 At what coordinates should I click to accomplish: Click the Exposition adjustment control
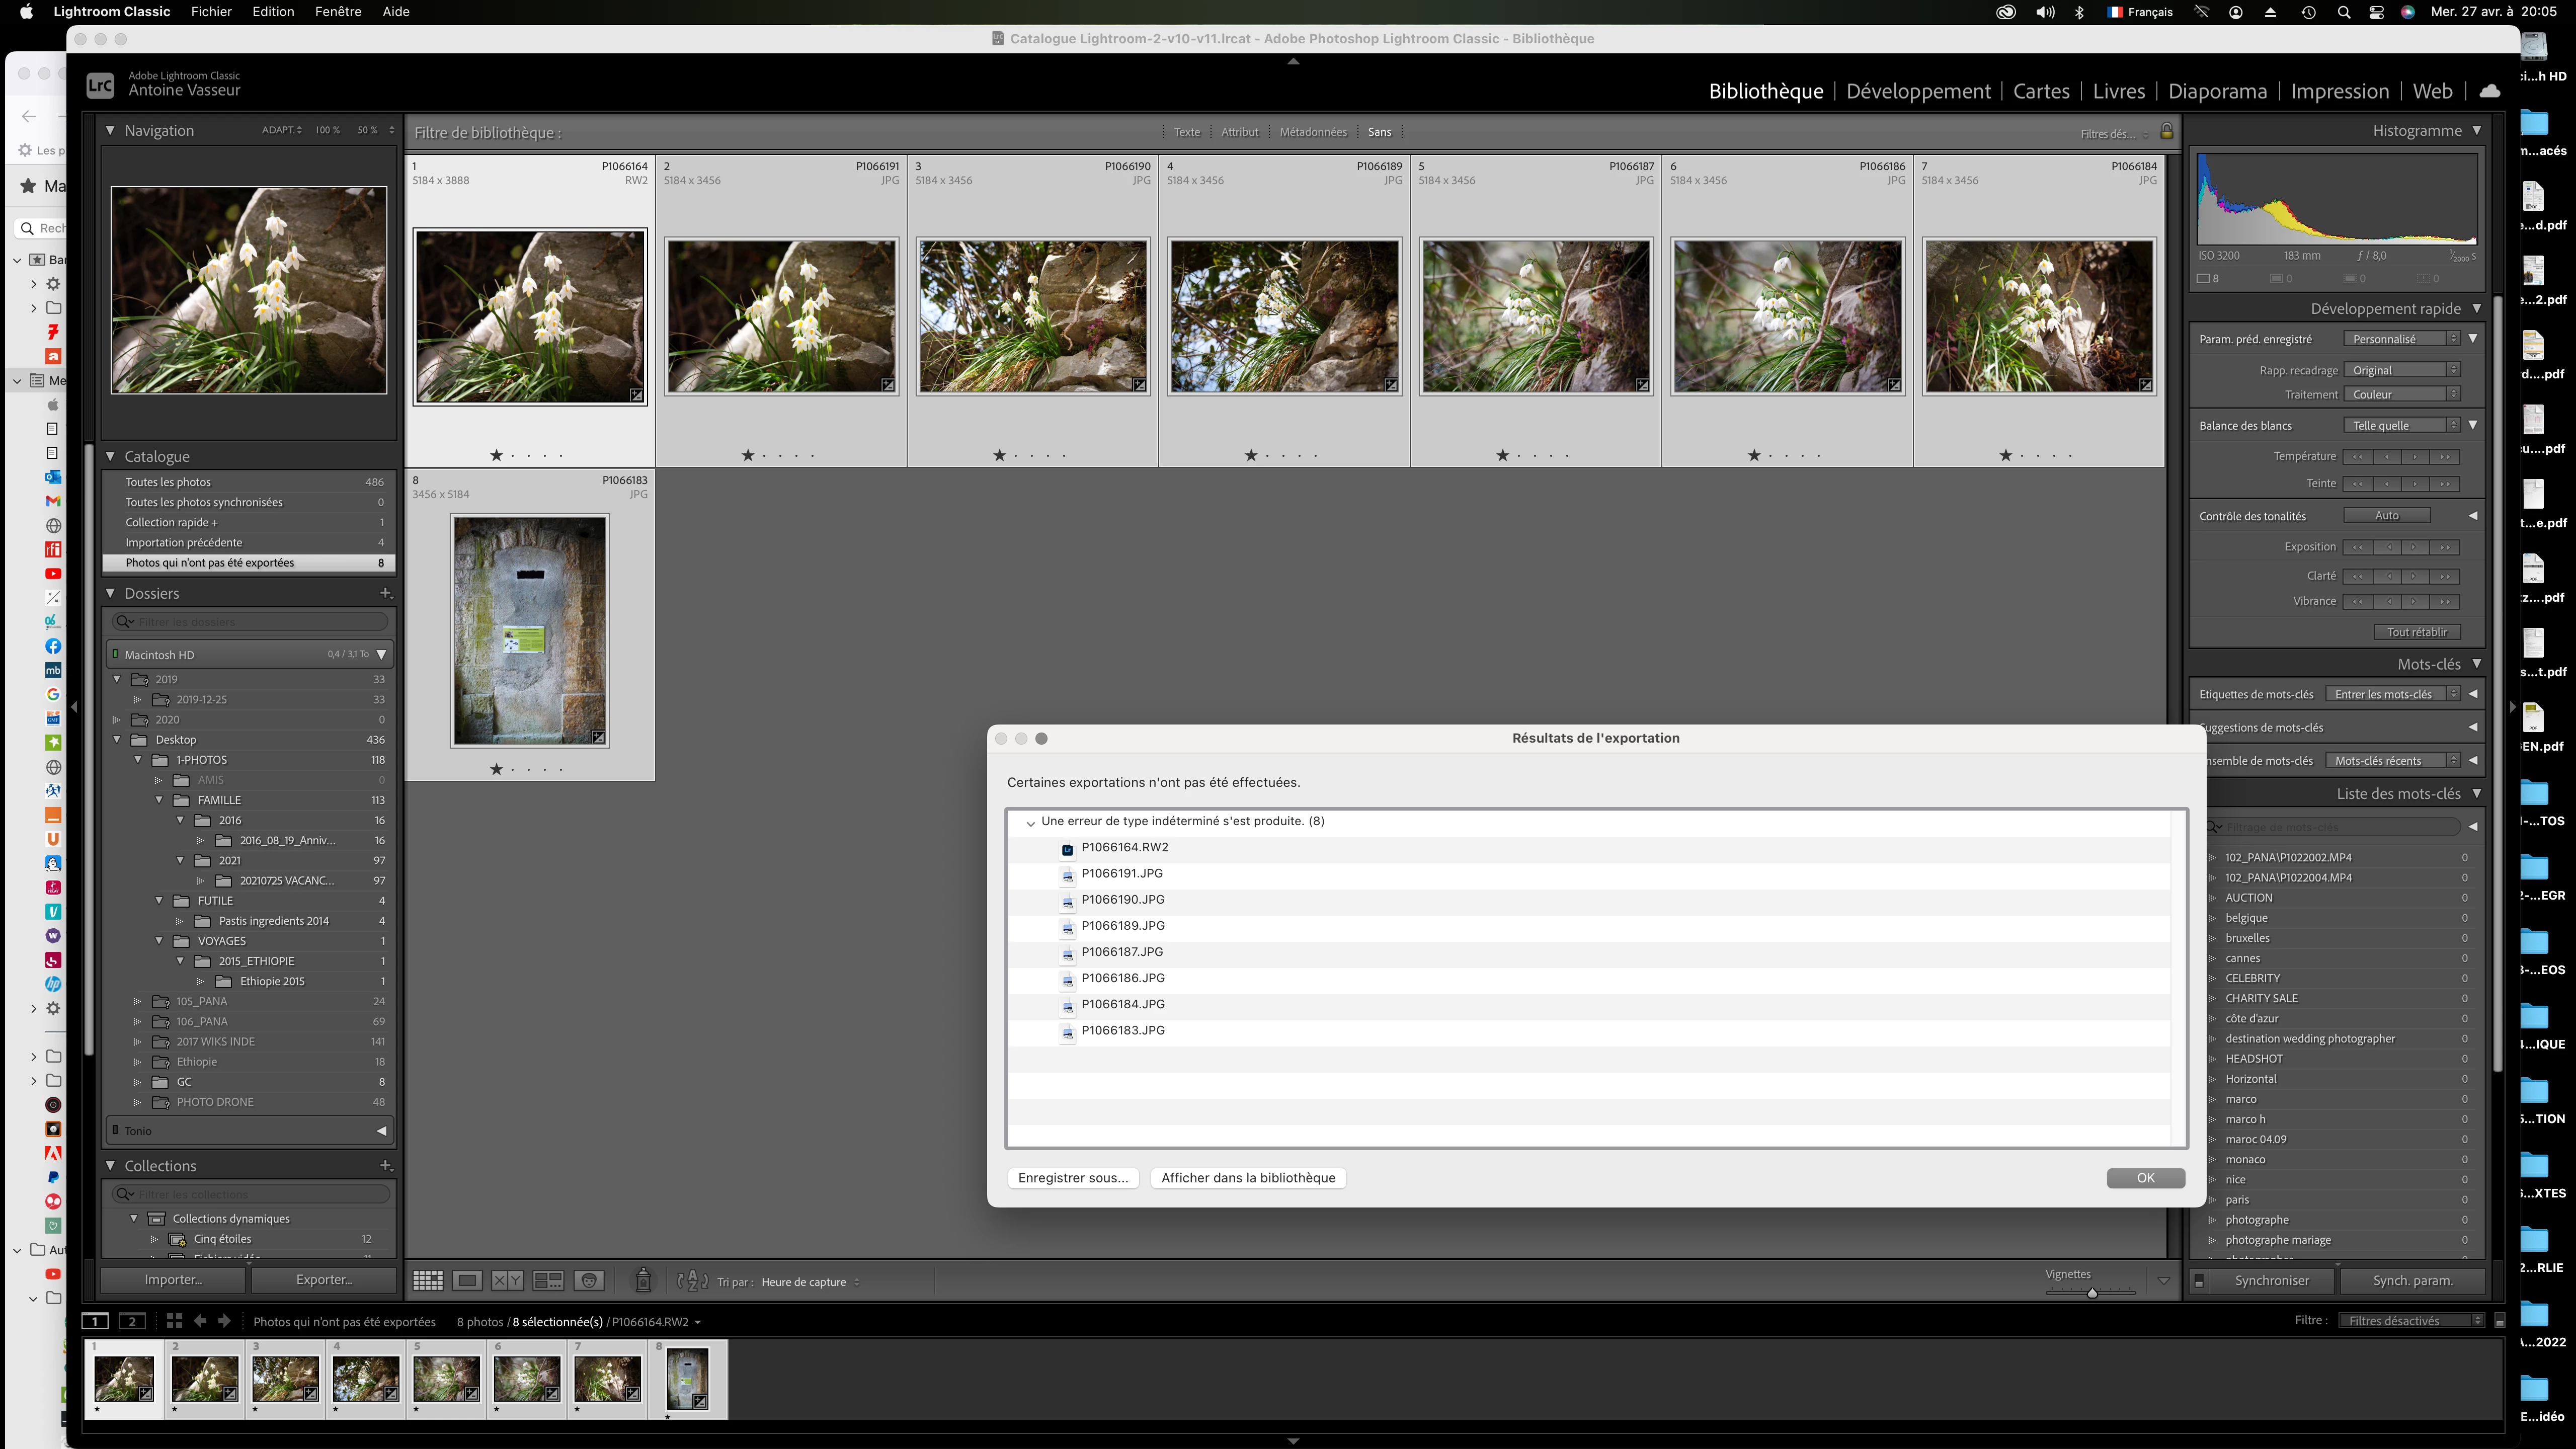point(2401,547)
